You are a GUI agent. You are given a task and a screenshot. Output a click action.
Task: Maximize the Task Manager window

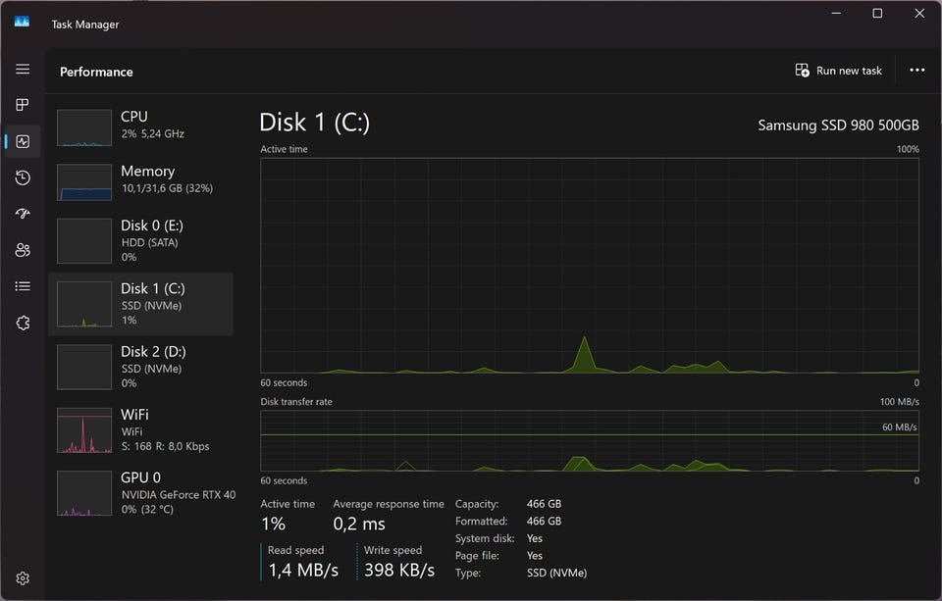877,13
